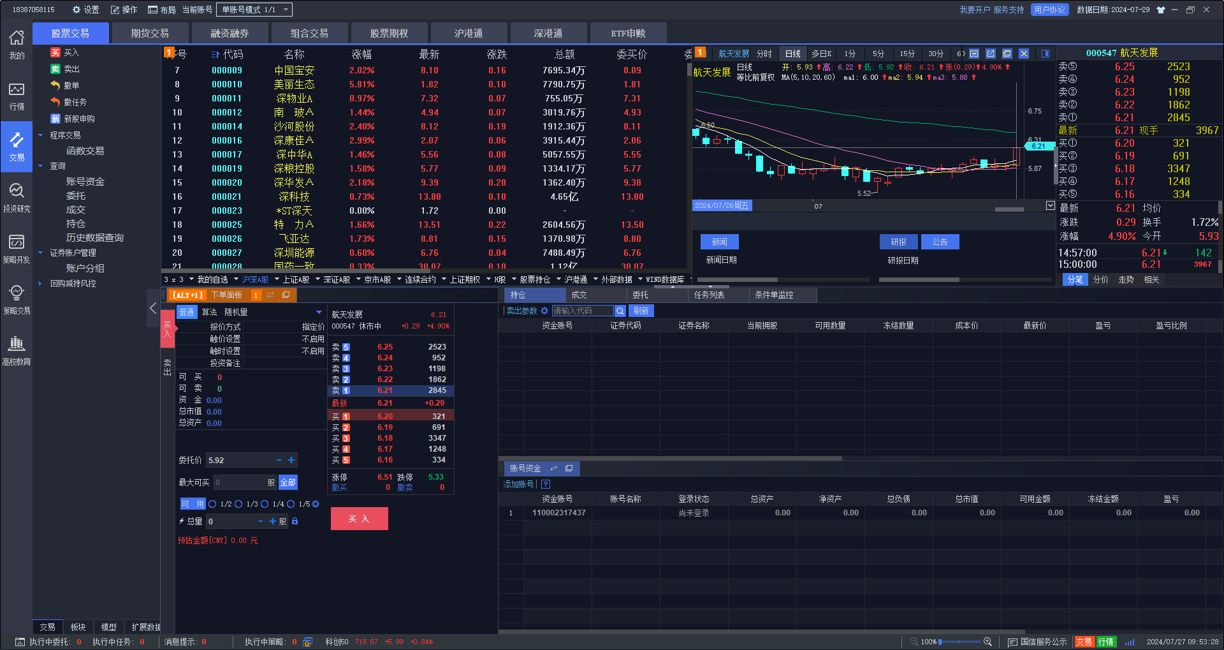Click the 100% zoom slider in status bar
The width and height of the screenshot is (1224, 650).
coord(959,642)
